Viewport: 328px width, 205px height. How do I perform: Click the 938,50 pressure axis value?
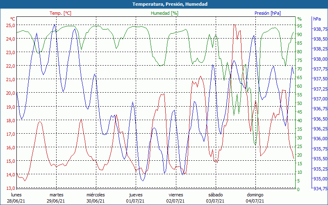click(320, 39)
